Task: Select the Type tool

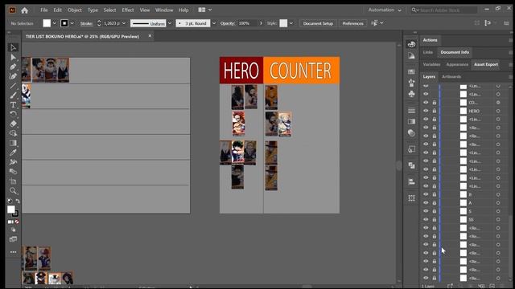Action: [x=13, y=105]
